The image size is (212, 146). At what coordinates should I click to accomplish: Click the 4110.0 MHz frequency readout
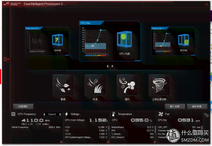coord(36,120)
